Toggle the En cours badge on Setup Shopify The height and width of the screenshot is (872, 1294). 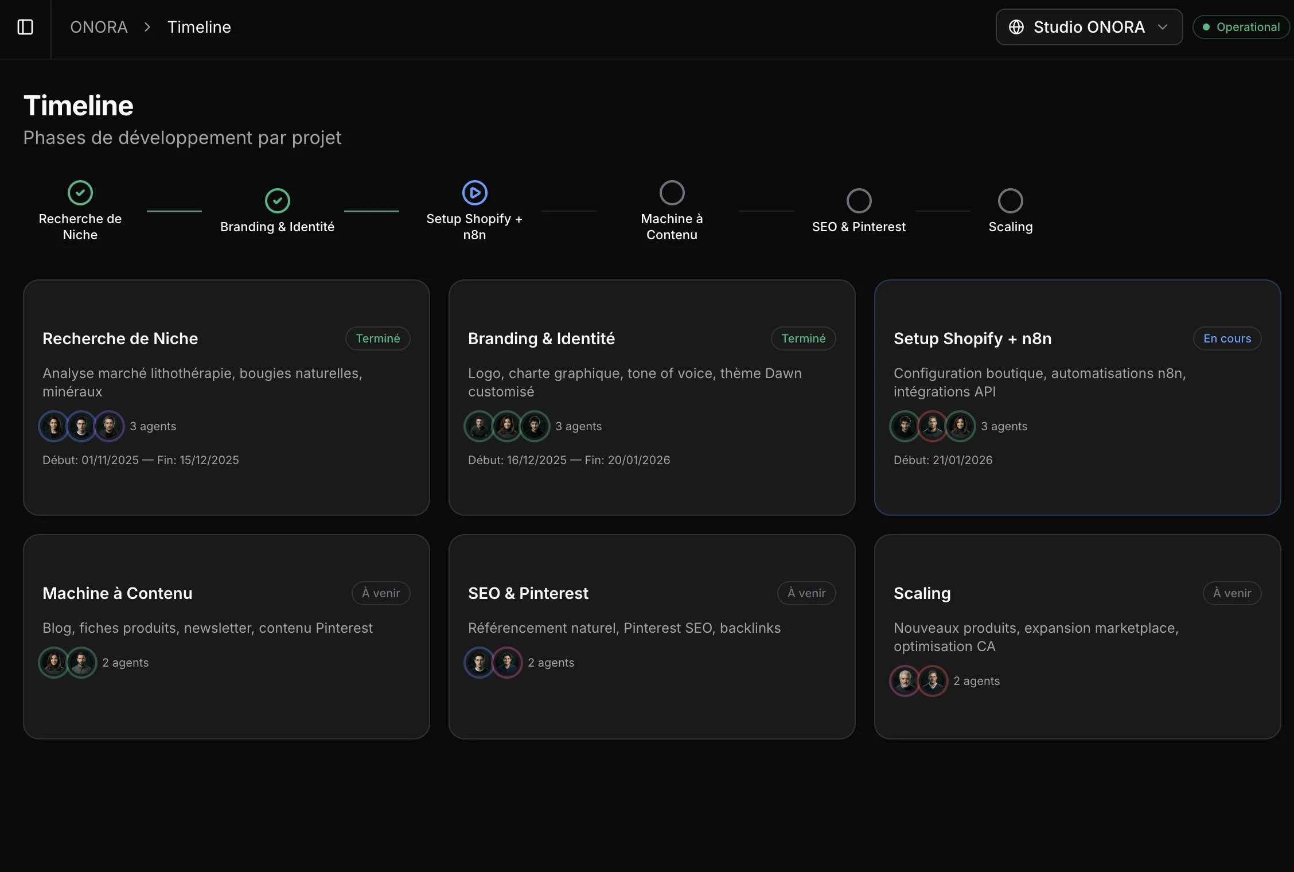(1227, 338)
